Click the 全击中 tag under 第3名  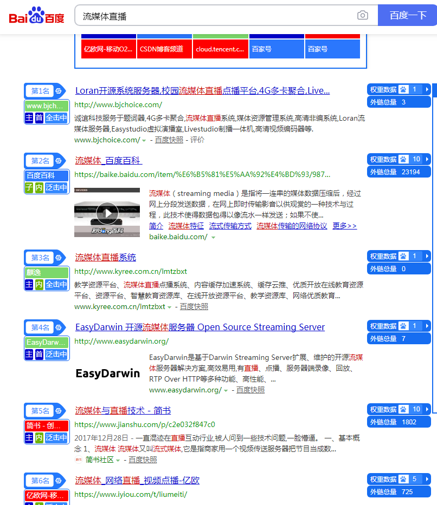56,285
